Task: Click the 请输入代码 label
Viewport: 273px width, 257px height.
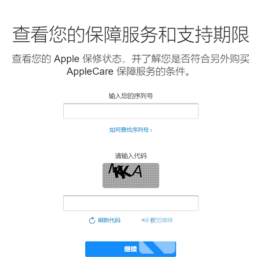Action: 131,156
